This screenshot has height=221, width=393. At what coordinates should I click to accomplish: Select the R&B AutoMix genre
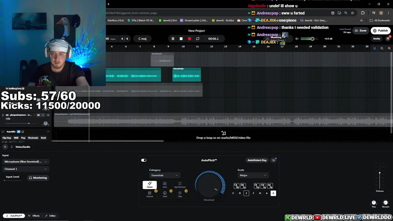click(x=16, y=138)
